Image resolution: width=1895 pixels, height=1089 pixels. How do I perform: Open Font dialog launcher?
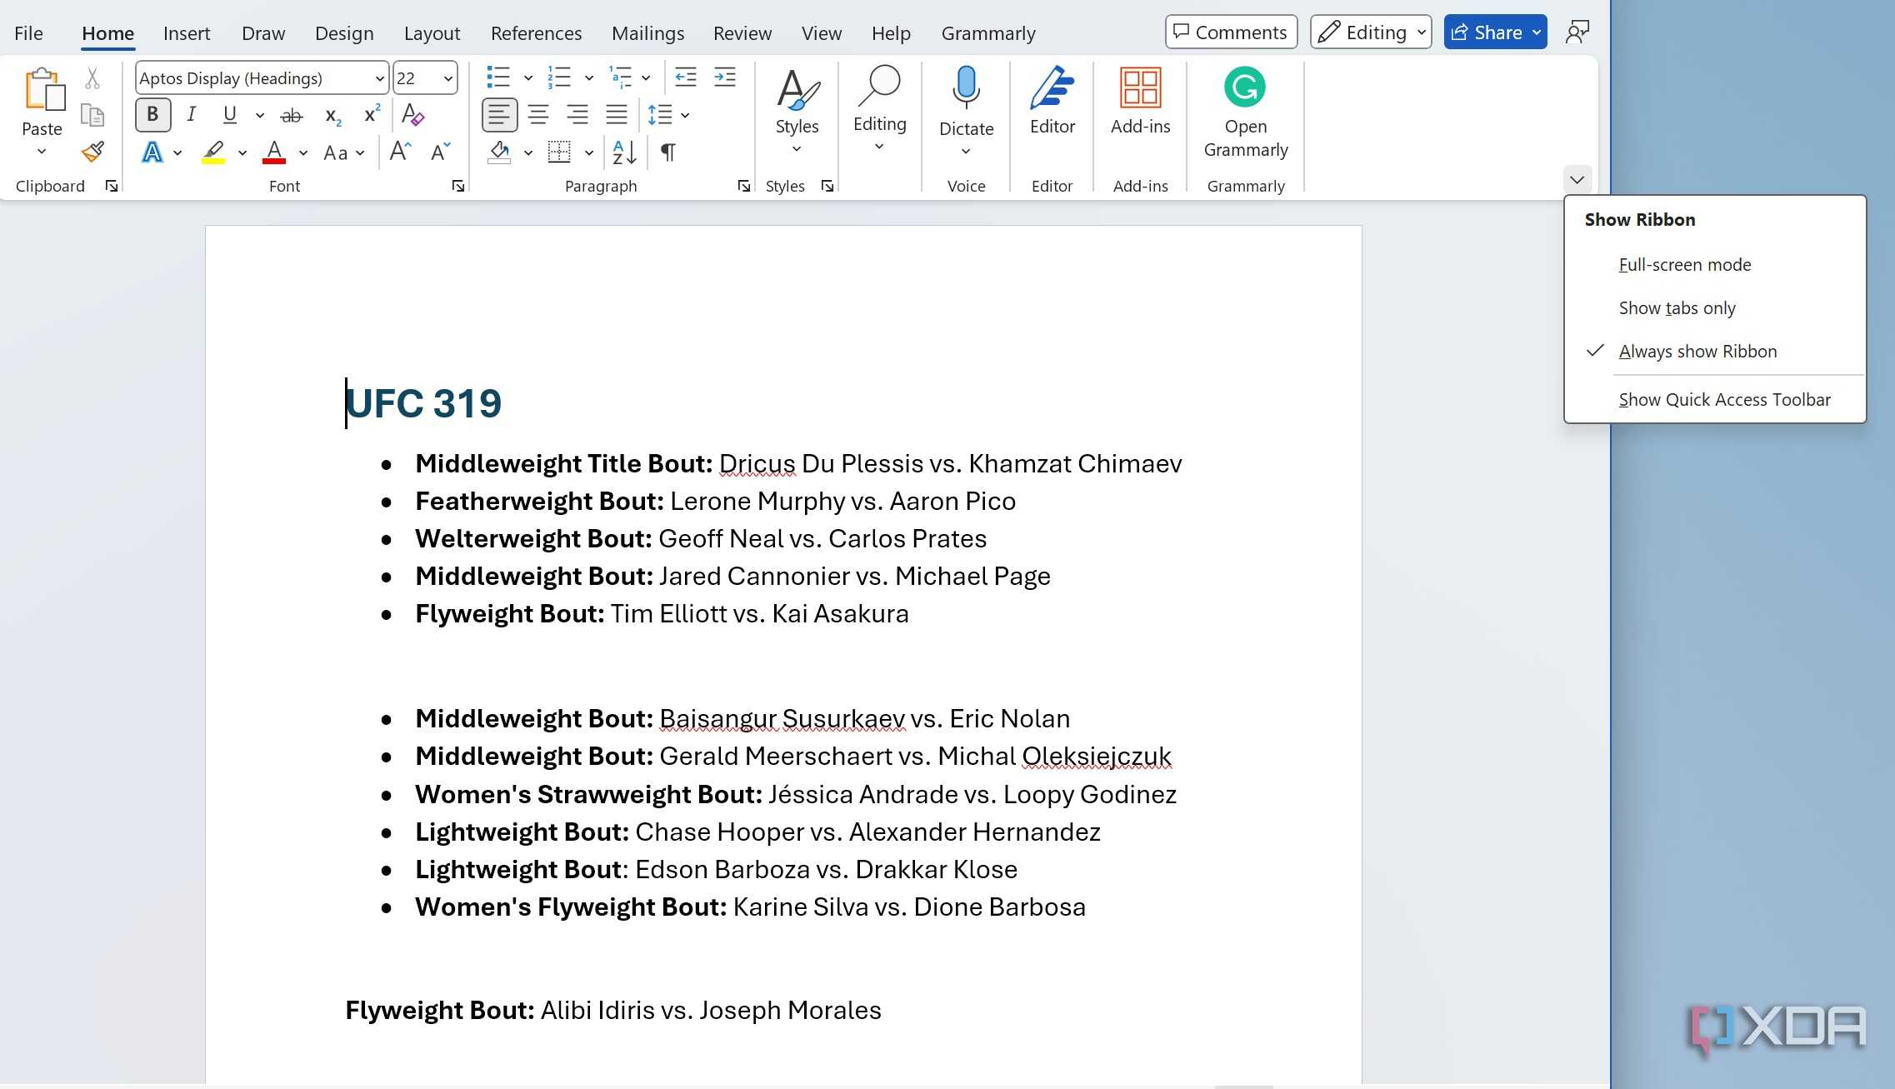coord(457,186)
